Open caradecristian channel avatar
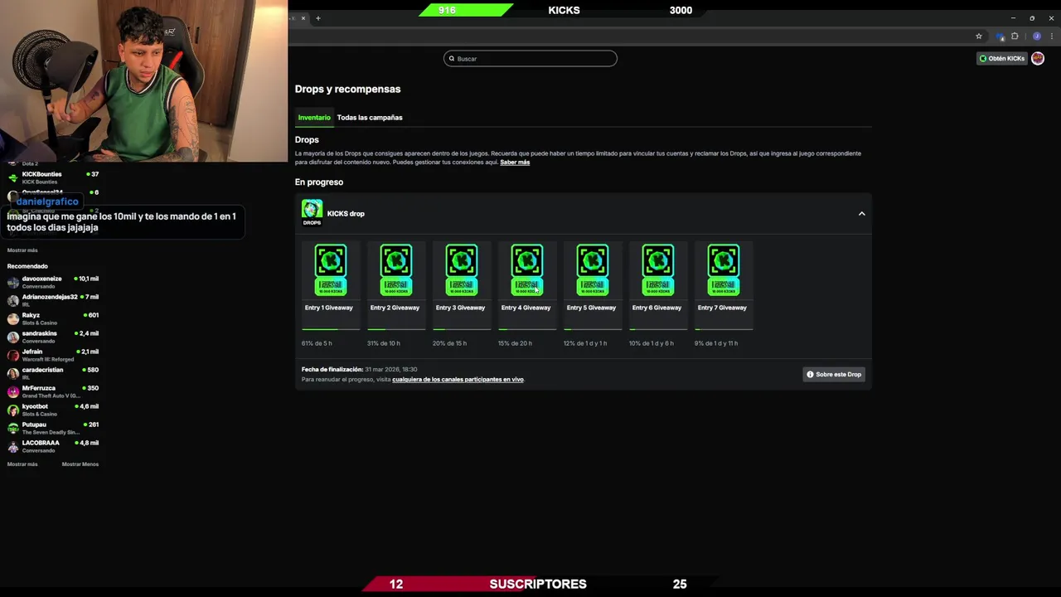 pyautogui.click(x=13, y=373)
